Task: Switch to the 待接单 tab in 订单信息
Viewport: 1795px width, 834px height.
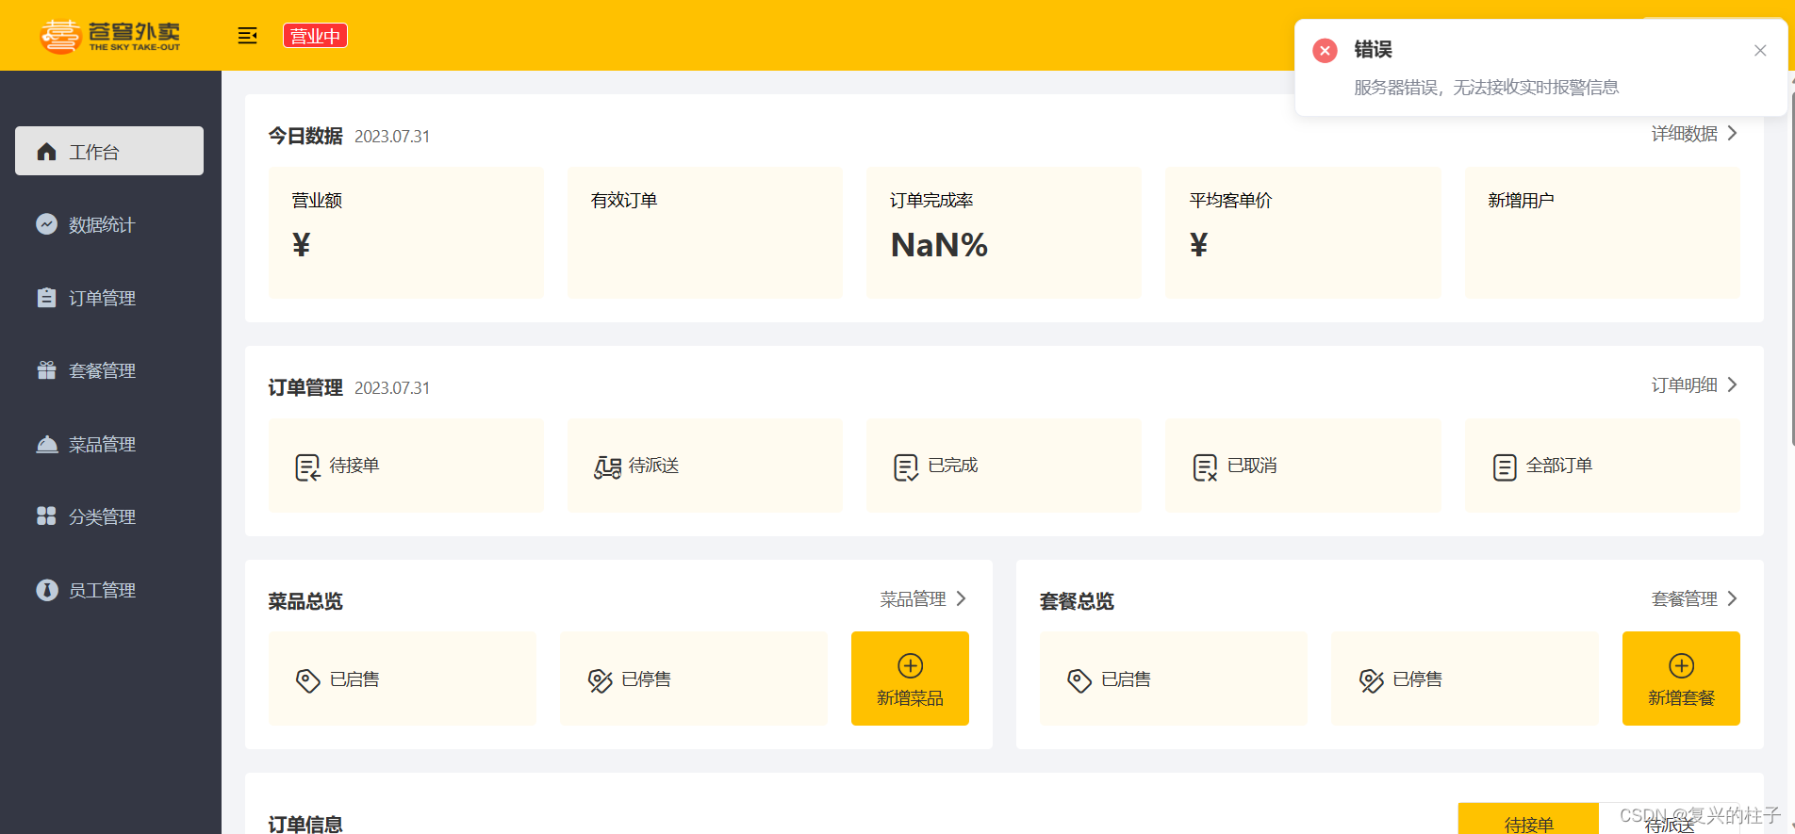Action: [x=1528, y=819]
